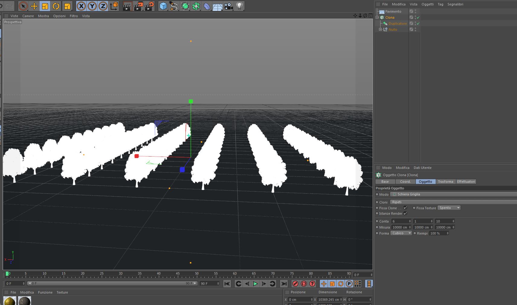Add a cube primitive object

163,6
